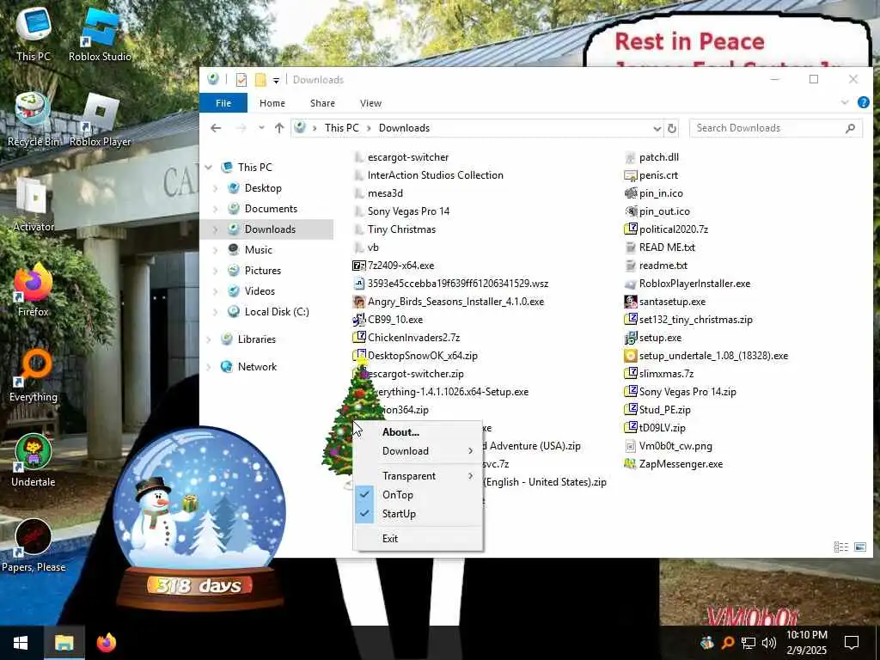Select the Firefox desktop shortcut
The width and height of the screenshot is (880, 660).
[34, 290]
